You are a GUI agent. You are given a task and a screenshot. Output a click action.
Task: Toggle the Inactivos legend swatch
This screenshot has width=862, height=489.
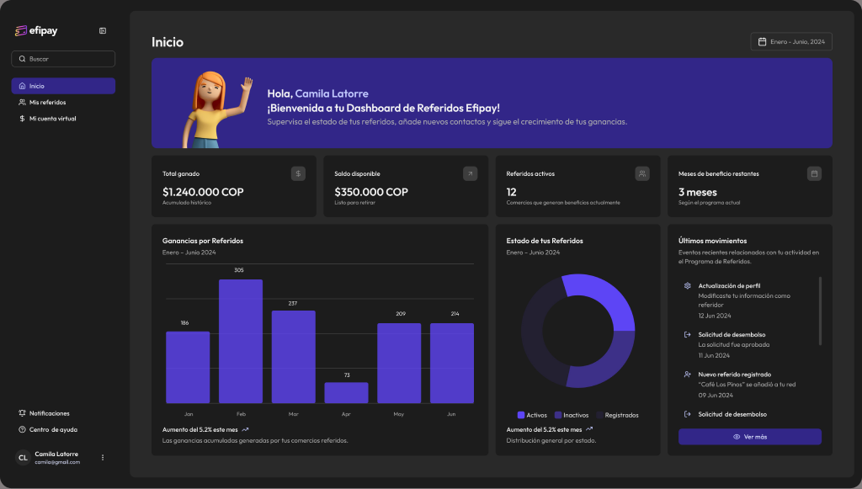point(558,415)
